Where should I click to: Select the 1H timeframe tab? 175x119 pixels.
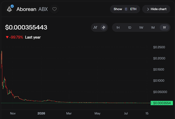coord(118,28)
